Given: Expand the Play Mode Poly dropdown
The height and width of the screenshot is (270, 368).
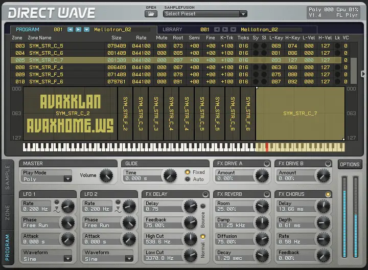Looking at the screenshot, I should coord(68,179).
